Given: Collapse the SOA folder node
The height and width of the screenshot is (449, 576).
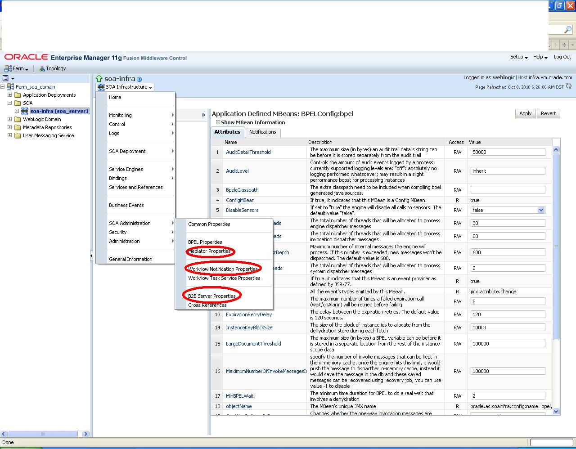Looking at the screenshot, I should pos(10,103).
